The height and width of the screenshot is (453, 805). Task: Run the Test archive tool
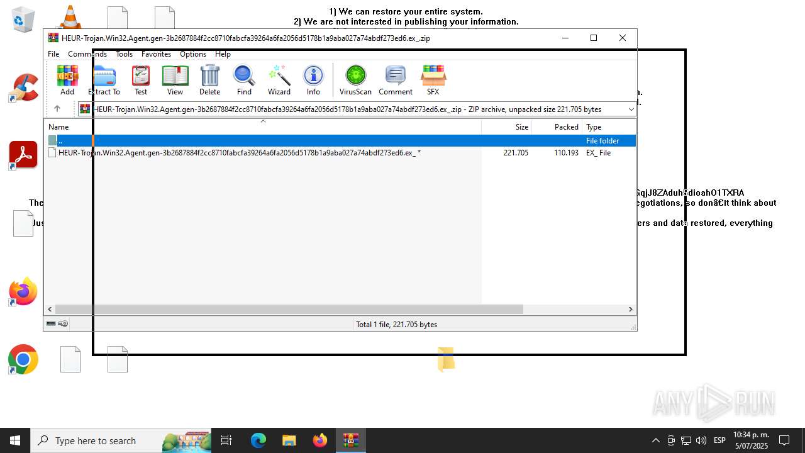point(140,80)
